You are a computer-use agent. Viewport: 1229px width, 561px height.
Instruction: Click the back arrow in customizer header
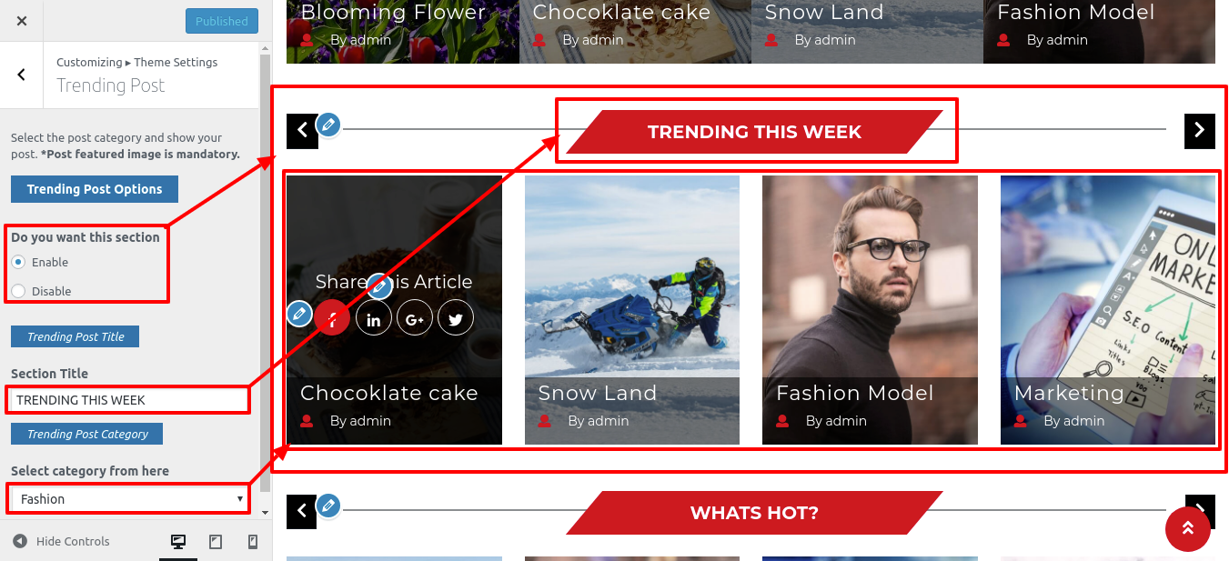(x=22, y=75)
